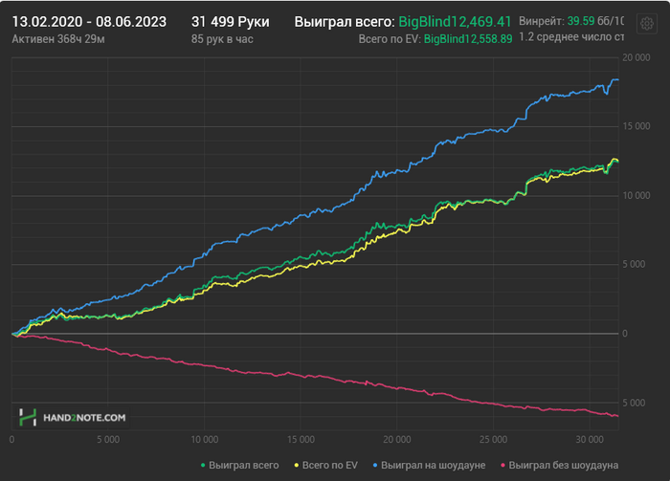Click the '31 499 Руки' hands count
The image size is (670, 481).
point(231,22)
